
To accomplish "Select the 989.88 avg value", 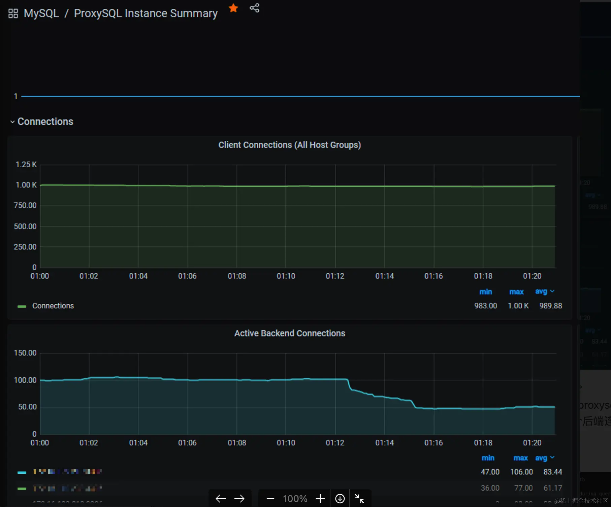I will [x=551, y=306].
